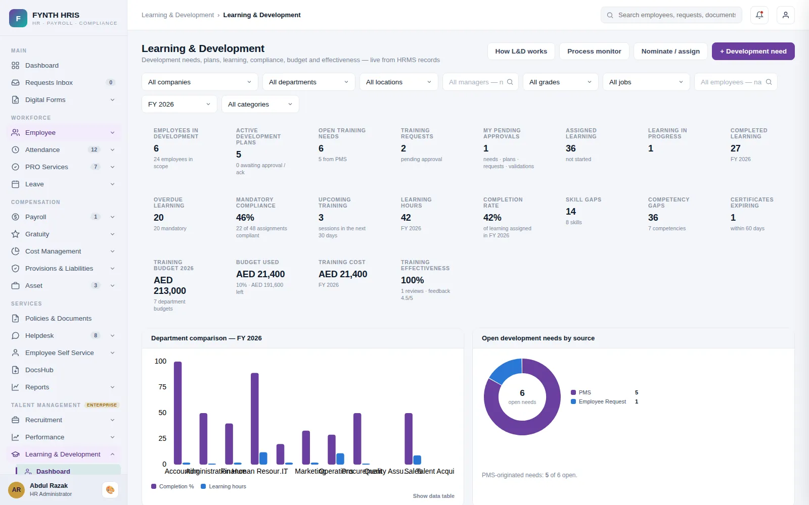Screen dimensions: 809x505
Task: Collapse the Learning & Development sidebar section
Action: pyautogui.click(x=112, y=454)
